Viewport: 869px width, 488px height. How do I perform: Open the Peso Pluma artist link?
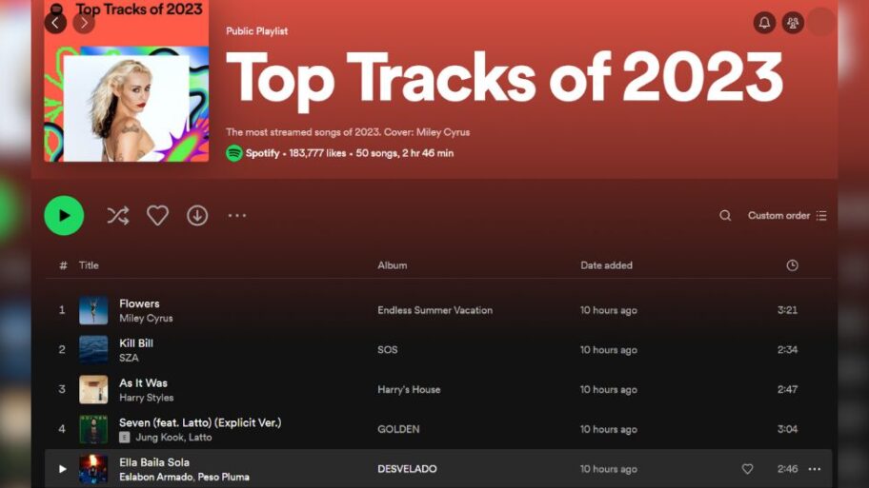click(223, 477)
